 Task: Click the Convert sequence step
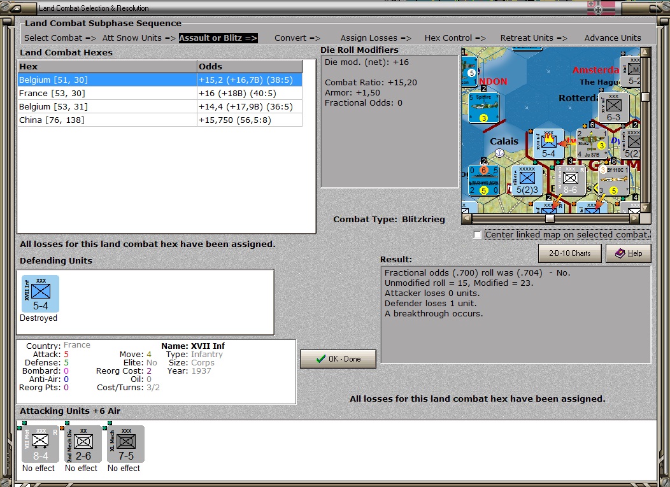coord(297,38)
